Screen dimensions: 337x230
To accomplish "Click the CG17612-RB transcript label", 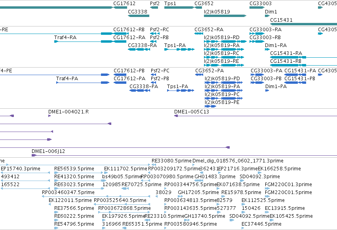I will point(129,29).
